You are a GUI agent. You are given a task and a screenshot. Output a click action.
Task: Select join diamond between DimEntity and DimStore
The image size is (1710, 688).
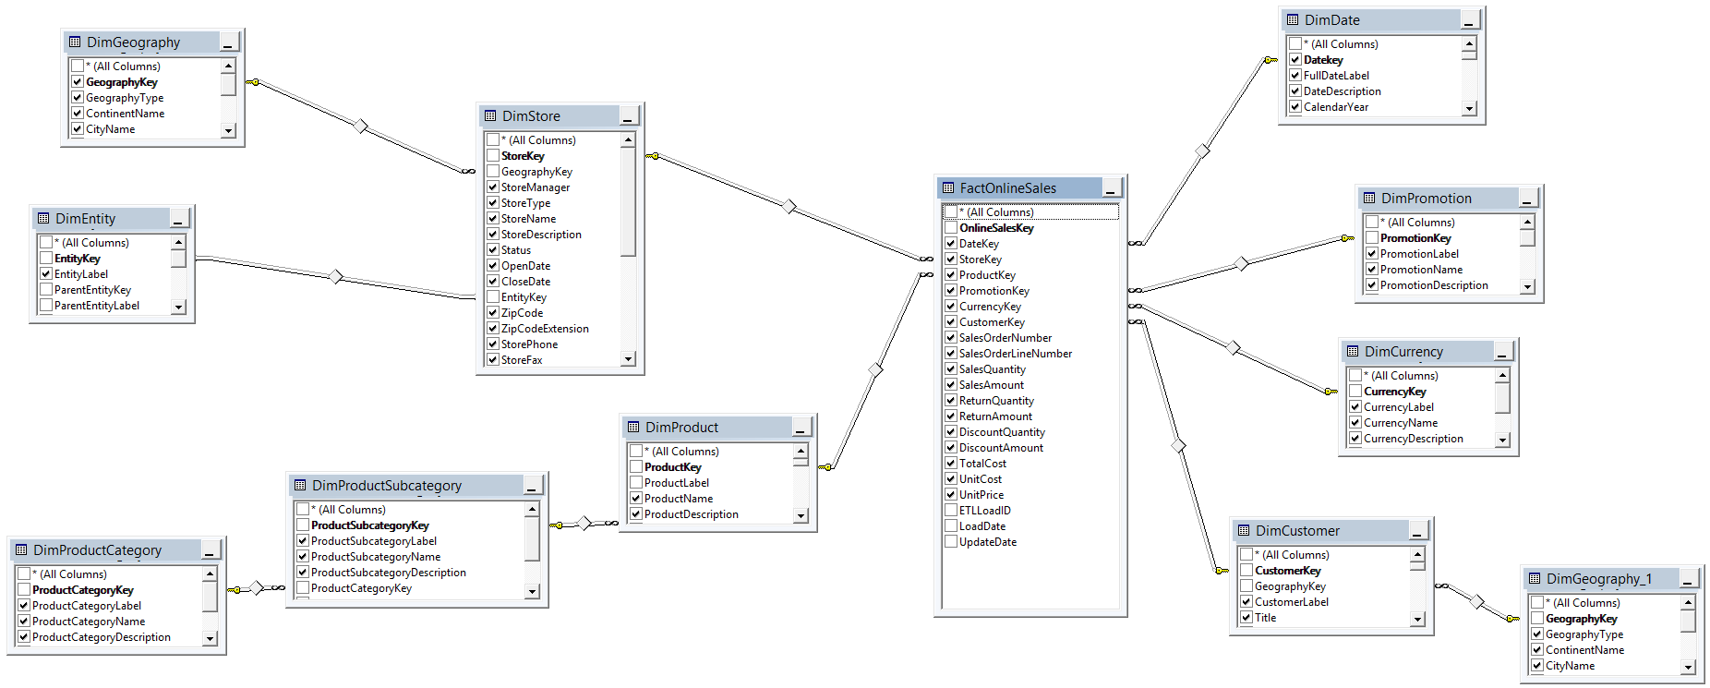[336, 276]
